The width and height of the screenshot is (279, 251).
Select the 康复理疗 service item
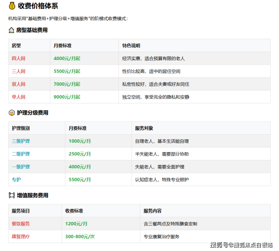pos(21,237)
